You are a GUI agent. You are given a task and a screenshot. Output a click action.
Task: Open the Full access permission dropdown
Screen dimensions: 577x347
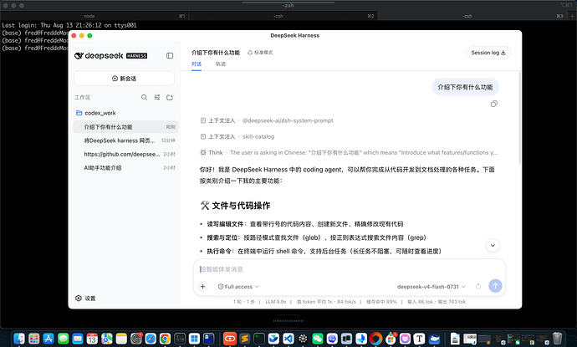(x=238, y=286)
